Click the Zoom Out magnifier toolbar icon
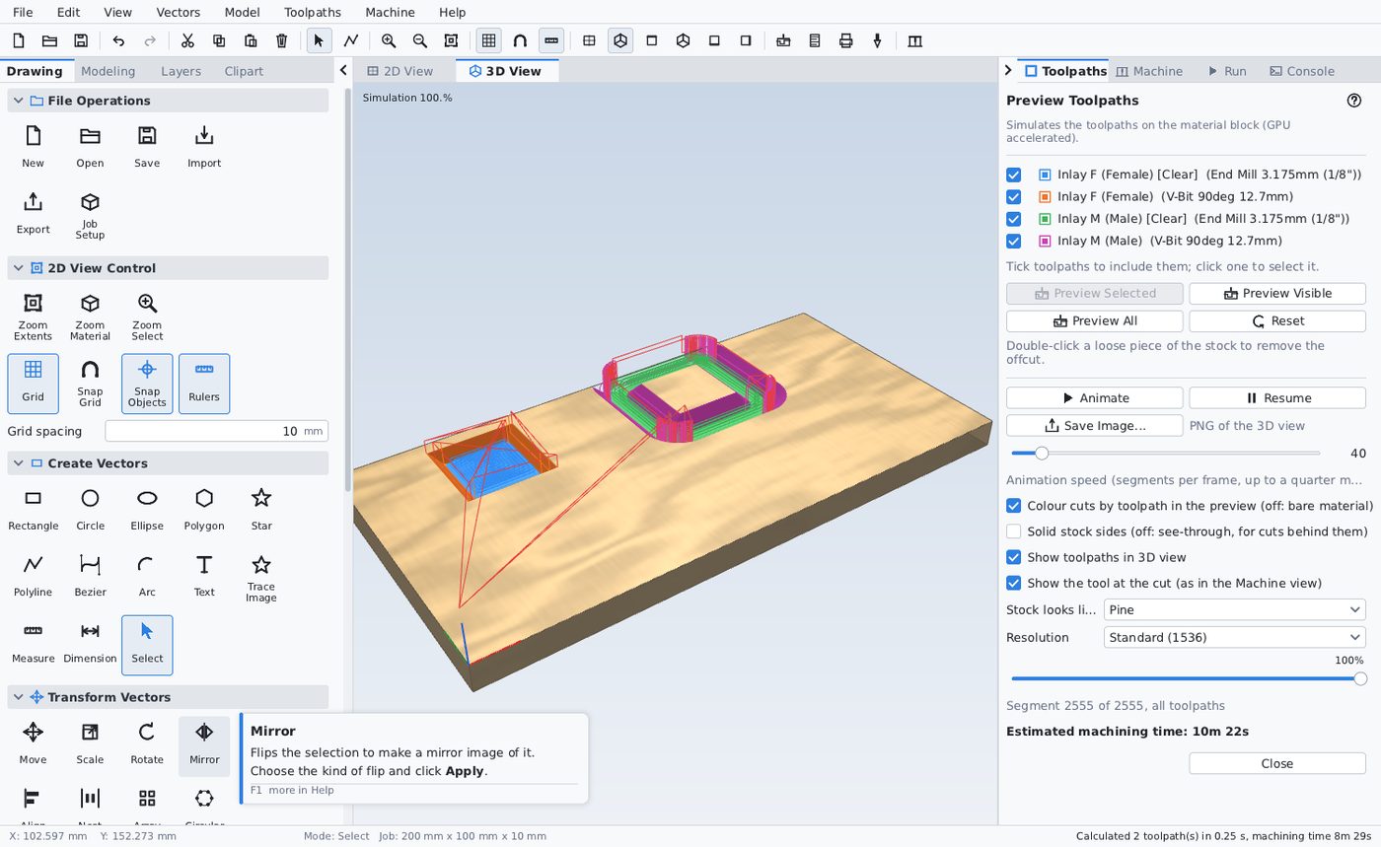The width and height of the screenshot is (1381, 847). pyautogui.click(x=420, y=40)
